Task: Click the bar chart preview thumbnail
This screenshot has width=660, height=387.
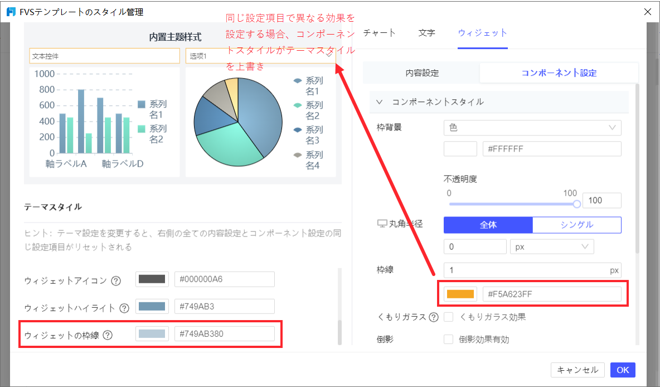Action: coord(104,122)
